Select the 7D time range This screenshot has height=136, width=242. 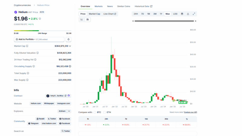(x=142, y=14)
